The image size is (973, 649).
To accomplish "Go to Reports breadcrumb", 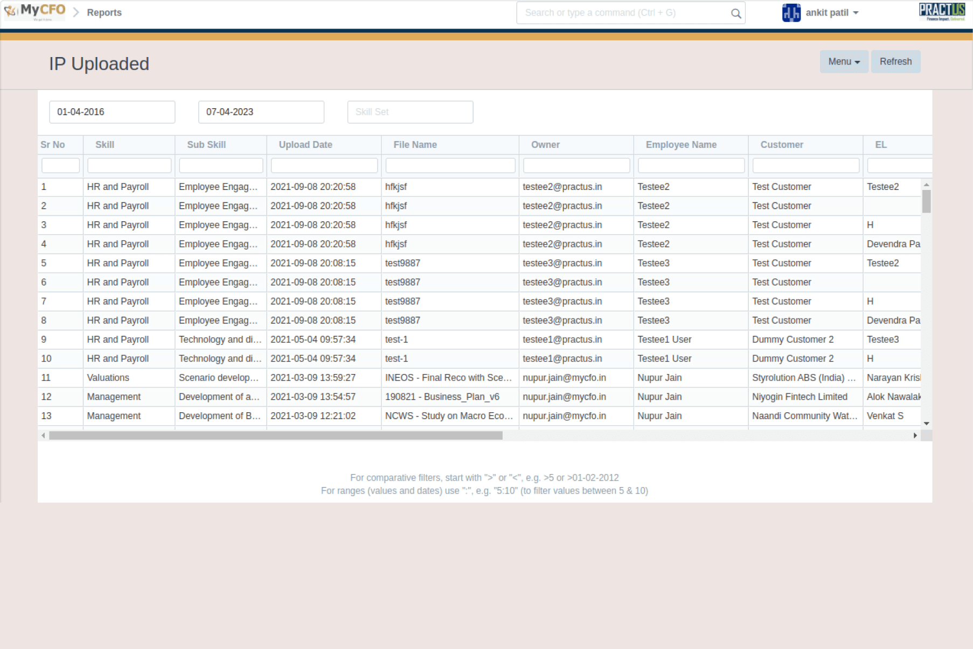I will 104,13.
